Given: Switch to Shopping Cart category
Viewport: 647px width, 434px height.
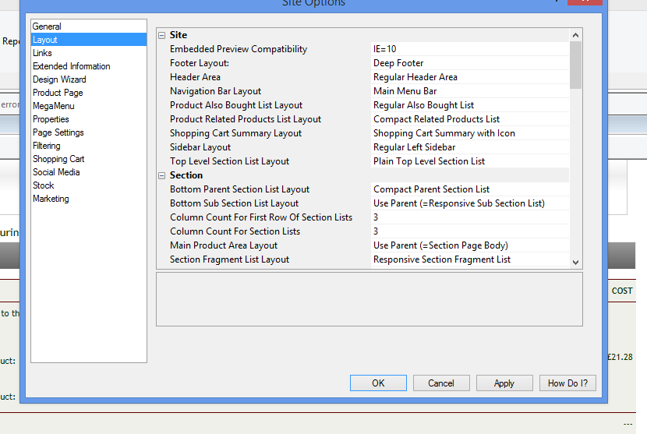Looking at the screenshot, I should (58, 159).
